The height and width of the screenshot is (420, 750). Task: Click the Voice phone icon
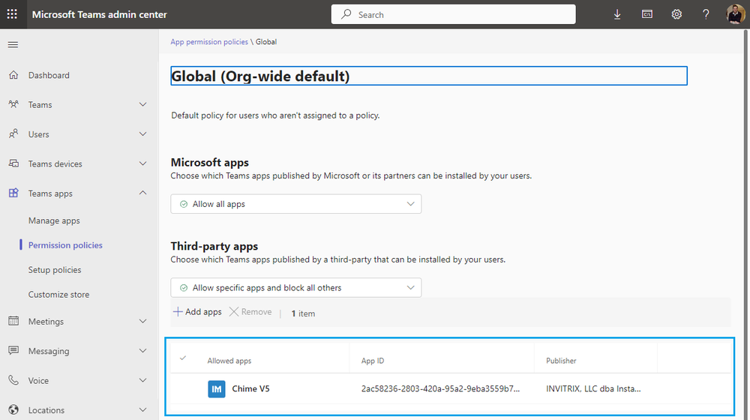click(13, 380)
